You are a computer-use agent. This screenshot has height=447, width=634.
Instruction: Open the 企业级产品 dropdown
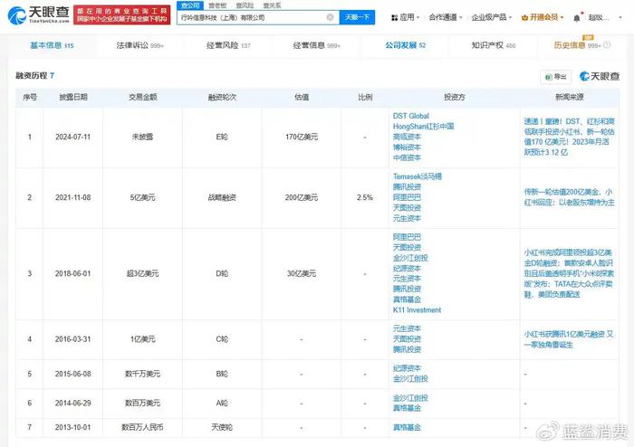[491, 17]
